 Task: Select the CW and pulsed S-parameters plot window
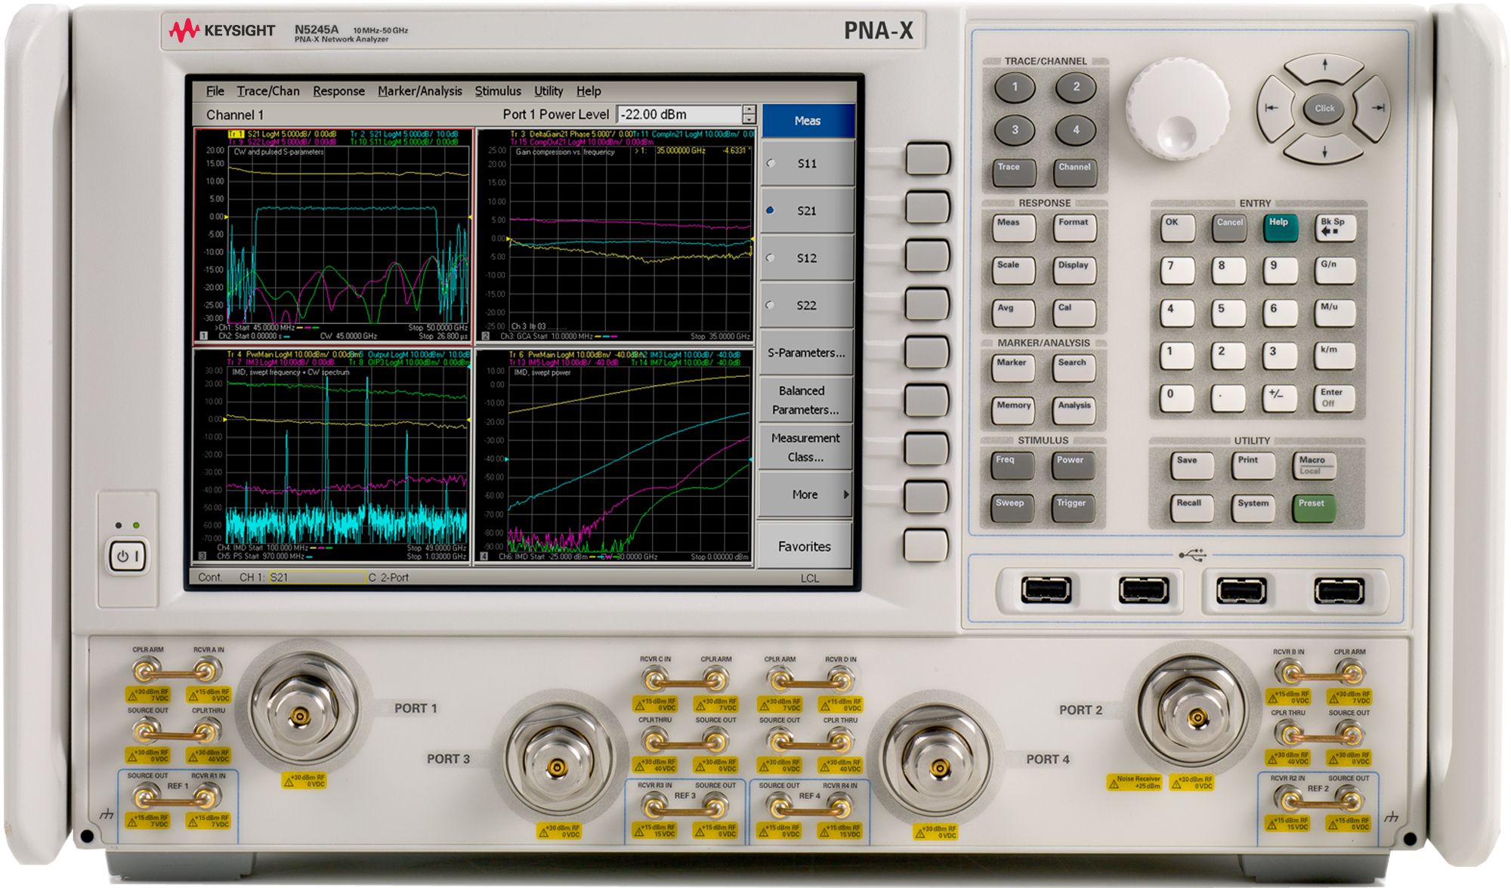333,236
